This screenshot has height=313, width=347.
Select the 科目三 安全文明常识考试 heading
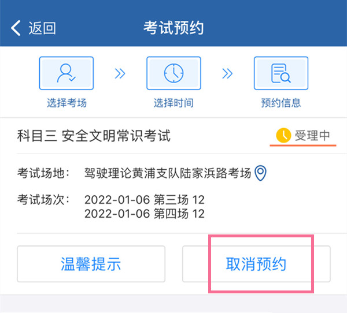coord(94,136)
